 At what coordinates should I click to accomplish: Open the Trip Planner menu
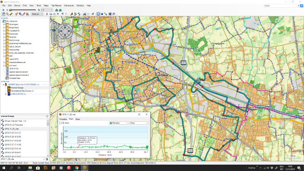[x=56, y=5]
